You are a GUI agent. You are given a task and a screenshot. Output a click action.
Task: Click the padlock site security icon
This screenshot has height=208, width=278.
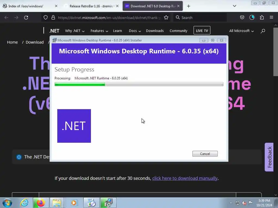pos(53,18)
